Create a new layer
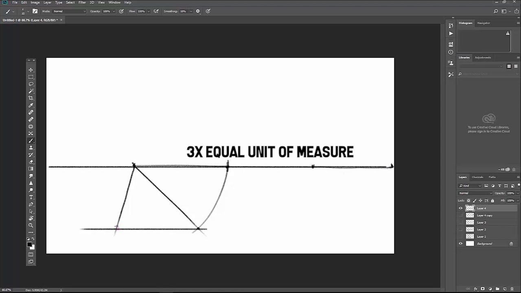The width and height of the screenshot is (521, 293). pos(505,289)
